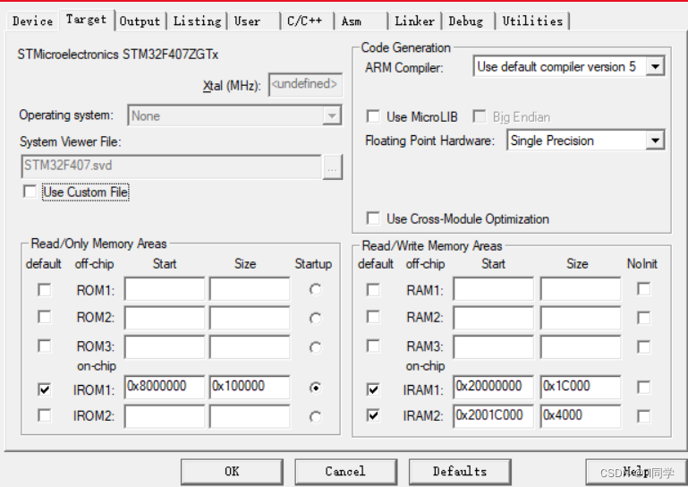Select ROM1 as Startup
This screenshot has width=688, height=487.
coord(315,289)
